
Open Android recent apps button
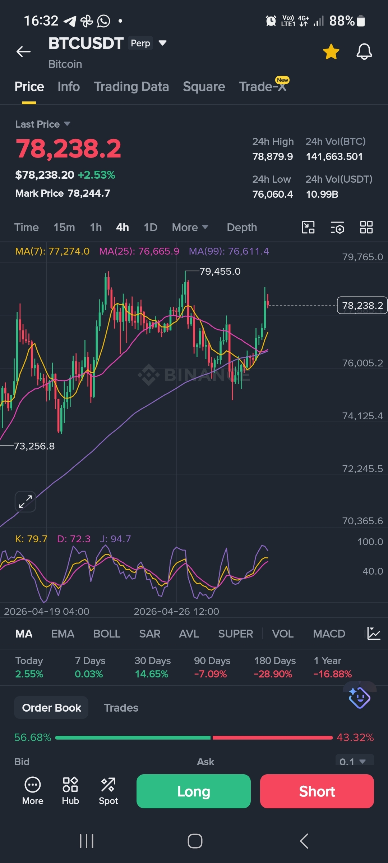pyautogui.click(x=87, y=841)
